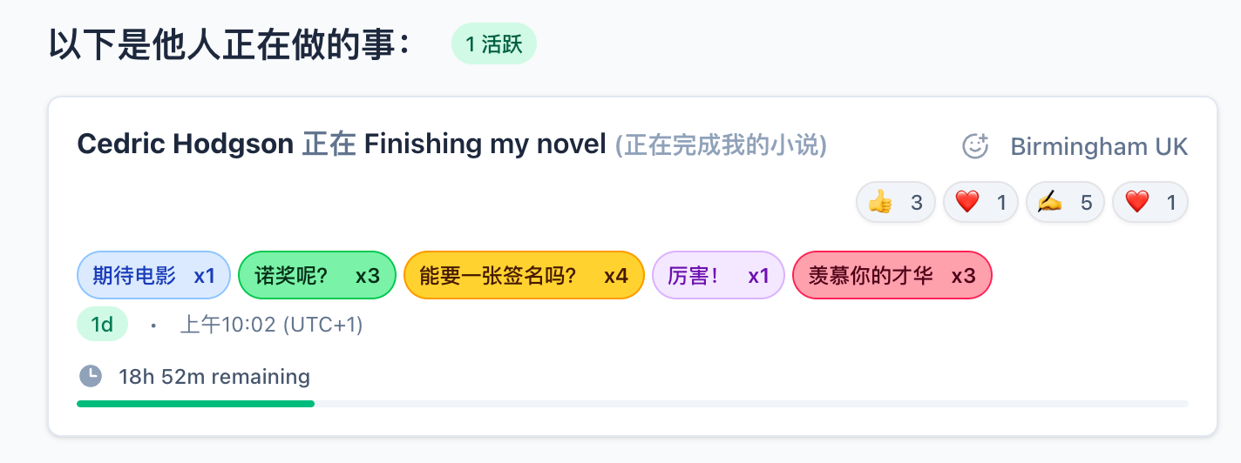Select the purple 厉害！ x1 tag
The image size is (1241, 463).
[x=718, y=275]
